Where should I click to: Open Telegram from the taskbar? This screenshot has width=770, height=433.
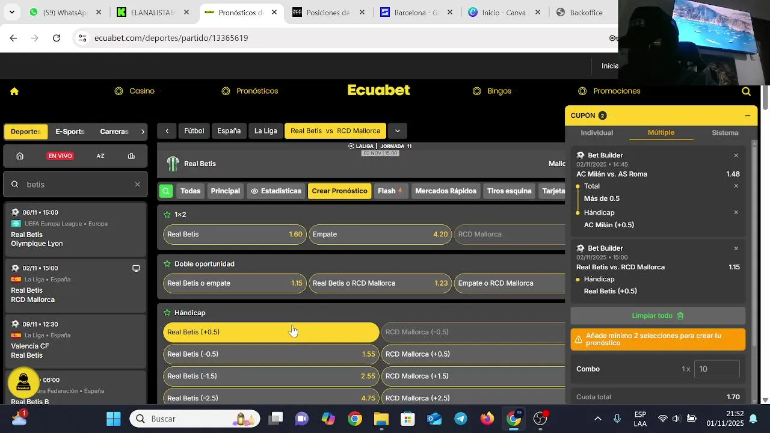[461, 419]
